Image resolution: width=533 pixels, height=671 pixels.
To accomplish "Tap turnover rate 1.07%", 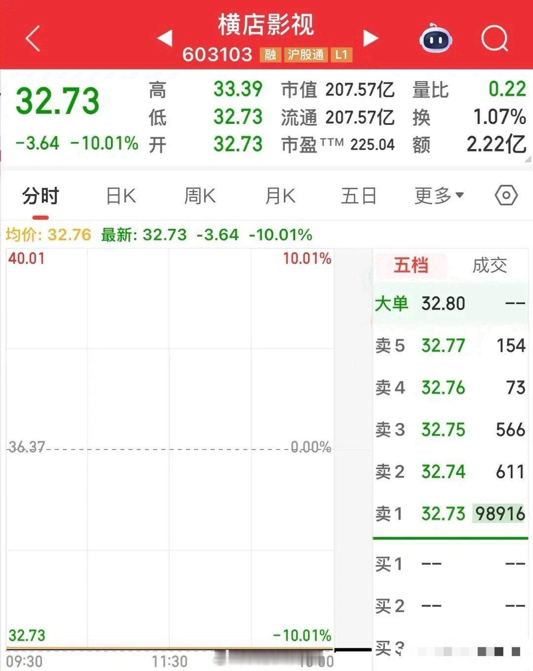I will click(499, 117).
